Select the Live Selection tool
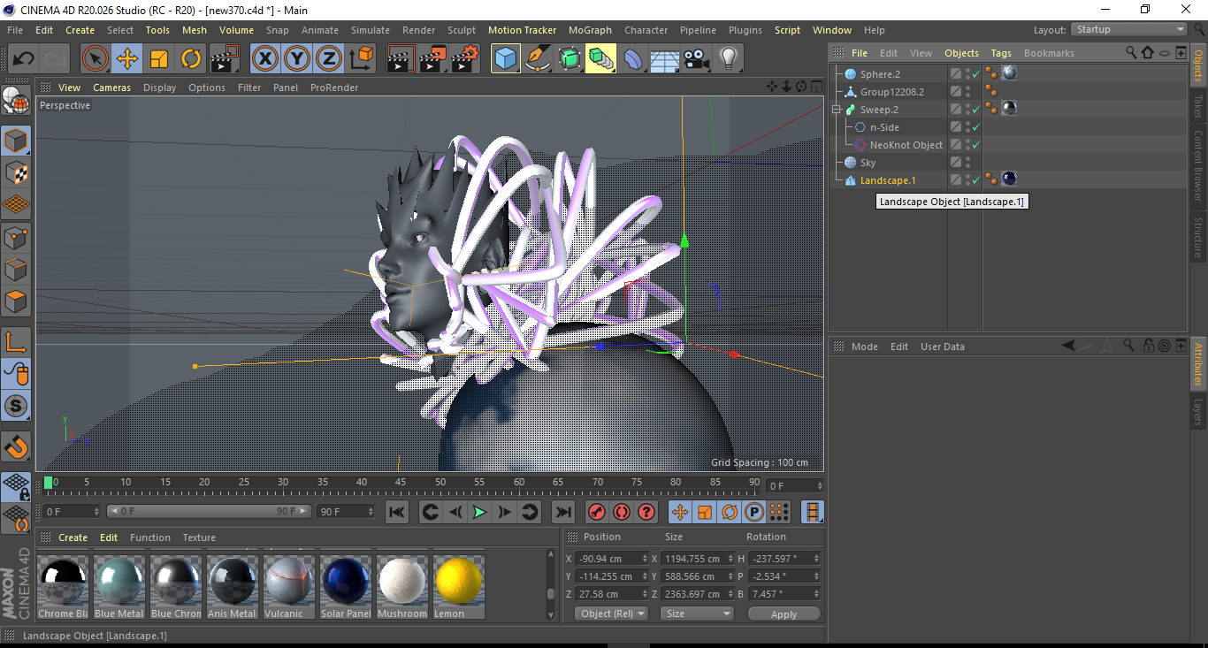Viewport: 1208px width, 648px height. [96, 59]
